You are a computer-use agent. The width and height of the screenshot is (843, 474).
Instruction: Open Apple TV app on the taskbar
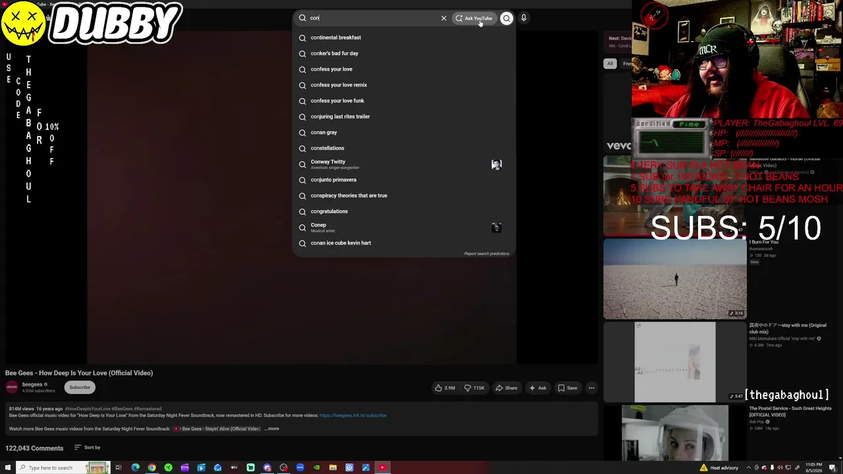[234, 467]
